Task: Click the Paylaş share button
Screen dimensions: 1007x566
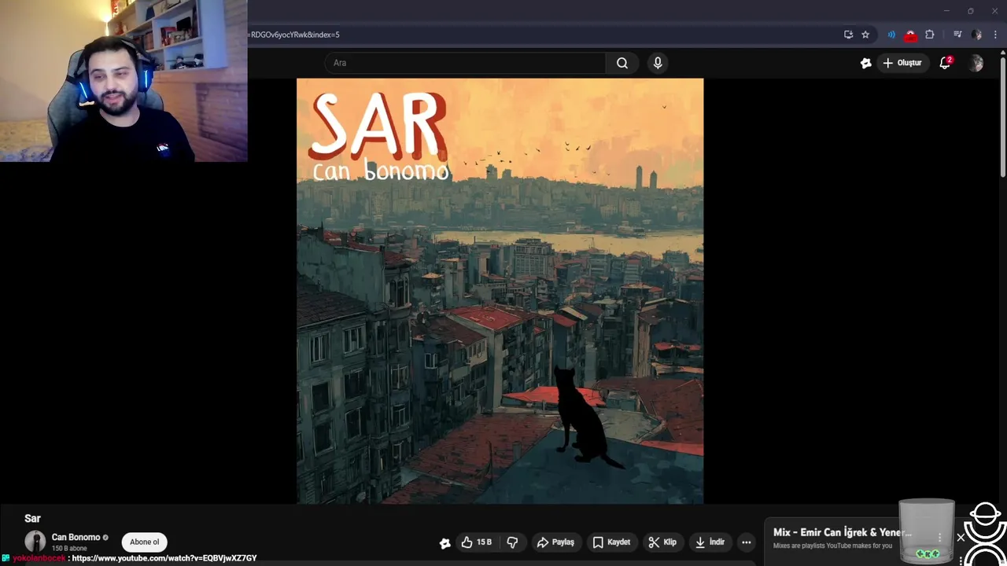Action: [555, 542]
